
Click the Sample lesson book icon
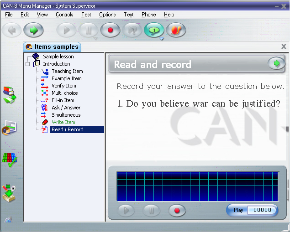36,57
